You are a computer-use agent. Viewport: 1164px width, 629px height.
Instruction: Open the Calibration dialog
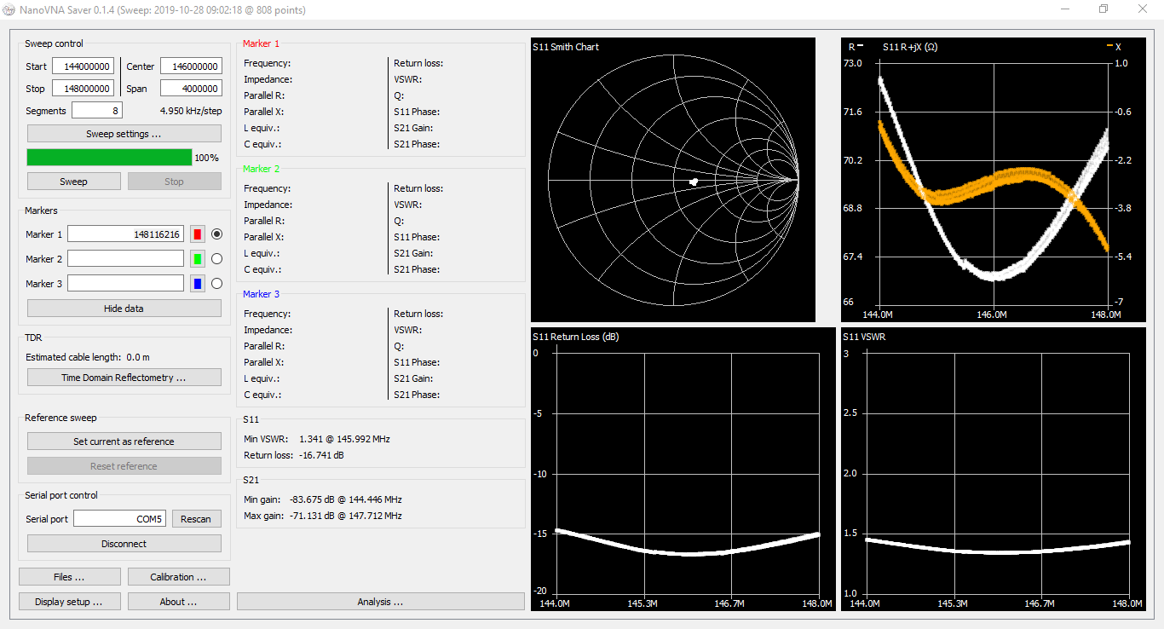pyautogui.click(x=178, y=576)
